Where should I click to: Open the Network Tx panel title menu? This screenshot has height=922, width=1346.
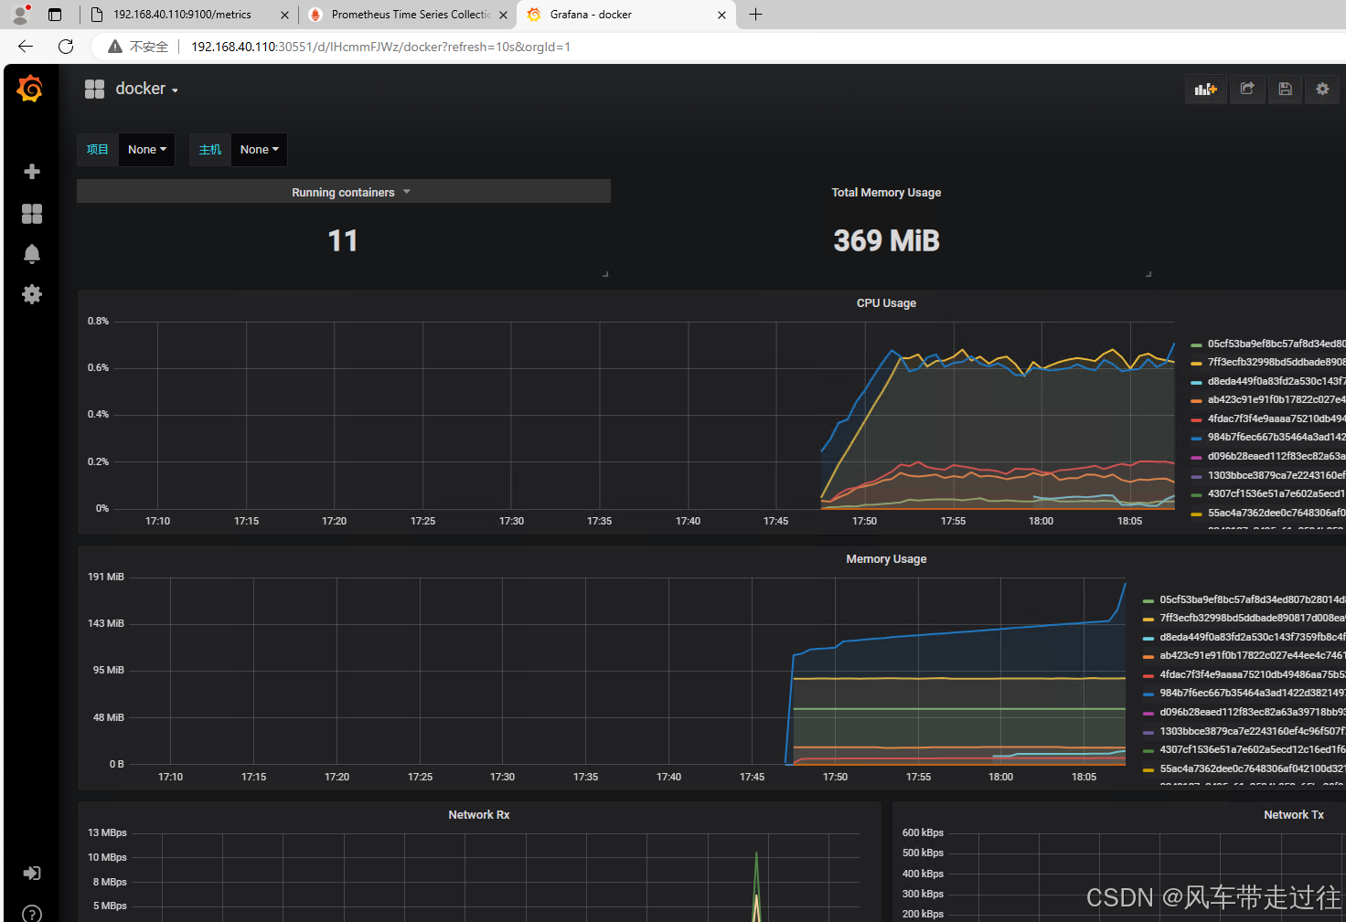pos(1294,814)
